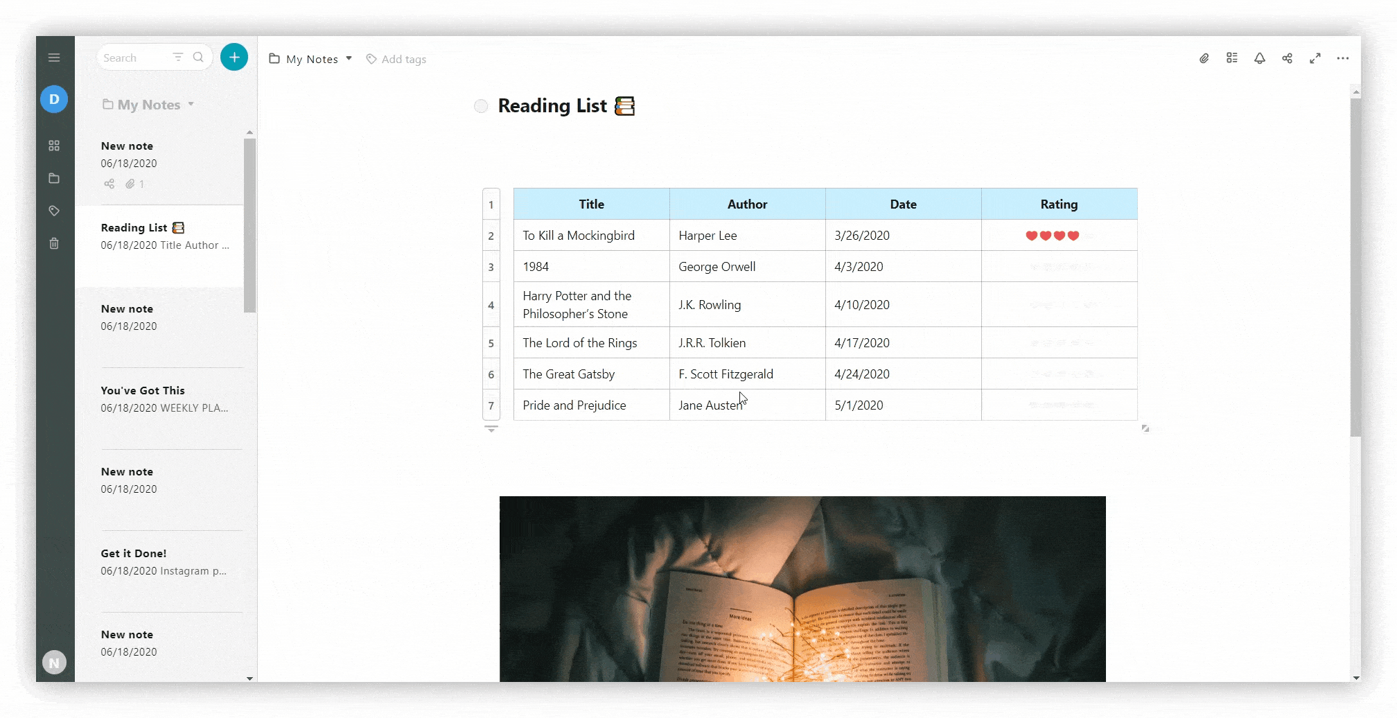Click the F. Scott Fitzgerald cell

coord(748,374)
